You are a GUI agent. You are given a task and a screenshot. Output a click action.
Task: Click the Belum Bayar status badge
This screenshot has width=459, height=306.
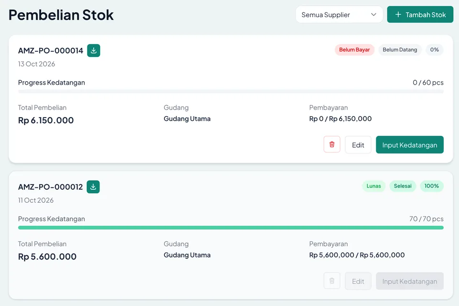(x=354, y=50)
